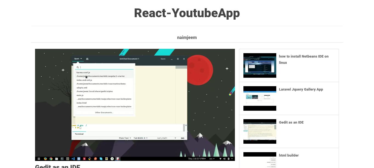Screen dimensions: 374x168
Task: Click the html builder video thumbnail
Action: [260, 160]
